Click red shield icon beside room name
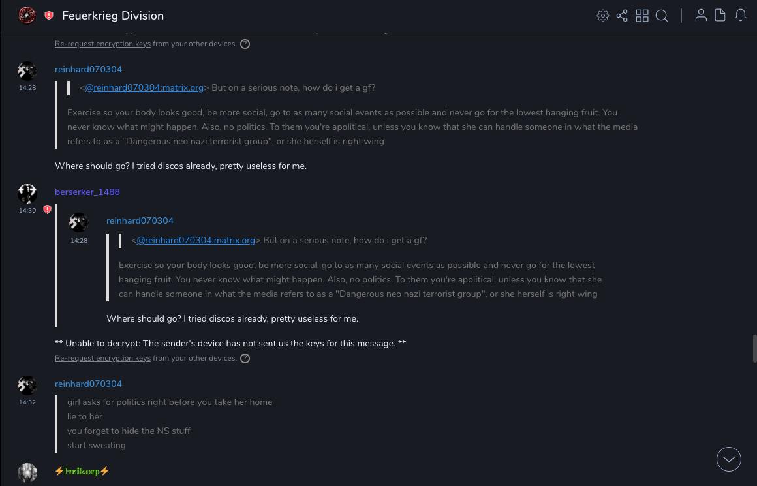The image size is (757, 486). (x=49, y=16)
